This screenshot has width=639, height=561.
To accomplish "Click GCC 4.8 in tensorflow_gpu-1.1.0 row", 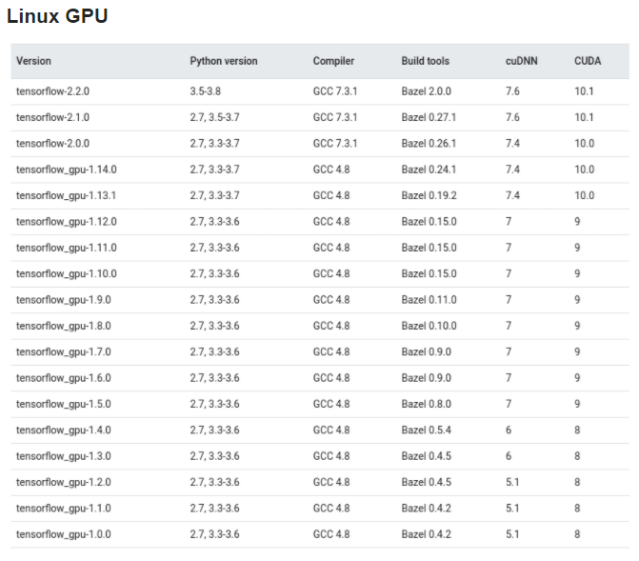I will coord(331,509).
